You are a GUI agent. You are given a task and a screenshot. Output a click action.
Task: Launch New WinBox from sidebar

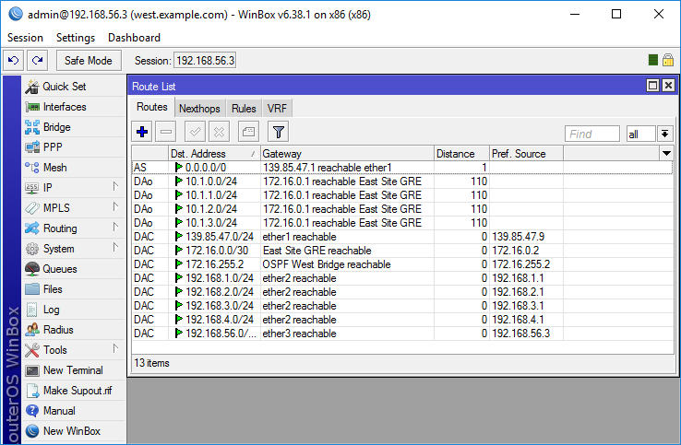coord(73,430)
